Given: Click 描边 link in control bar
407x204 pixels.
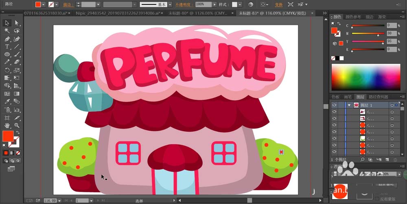Looking at the screenshot, I should pos(68,4).
